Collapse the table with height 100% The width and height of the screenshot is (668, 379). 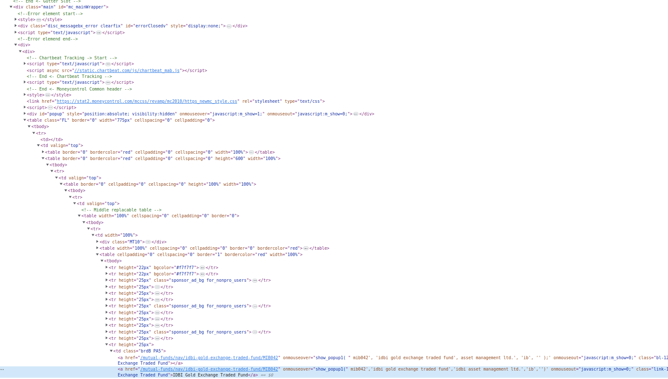coord(61,184)
